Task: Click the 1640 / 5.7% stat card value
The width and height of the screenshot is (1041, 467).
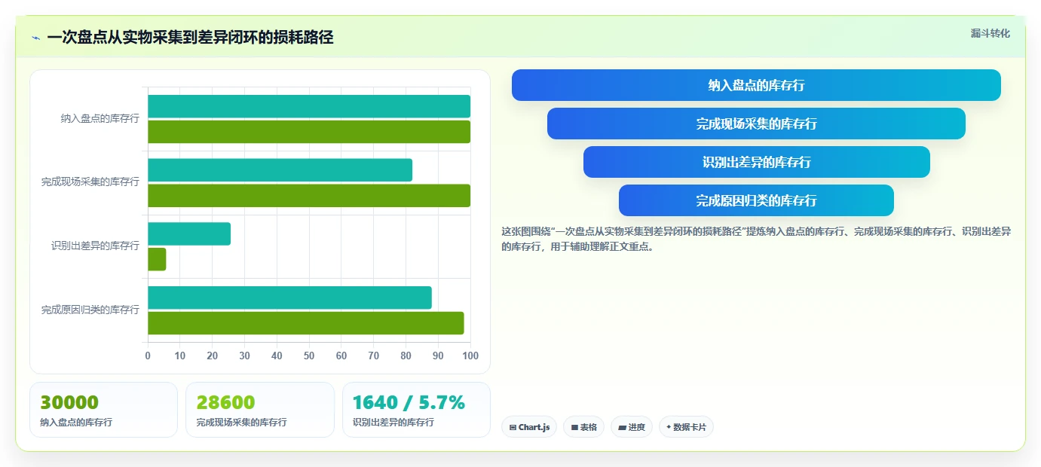Action: [x=409, y=403]
